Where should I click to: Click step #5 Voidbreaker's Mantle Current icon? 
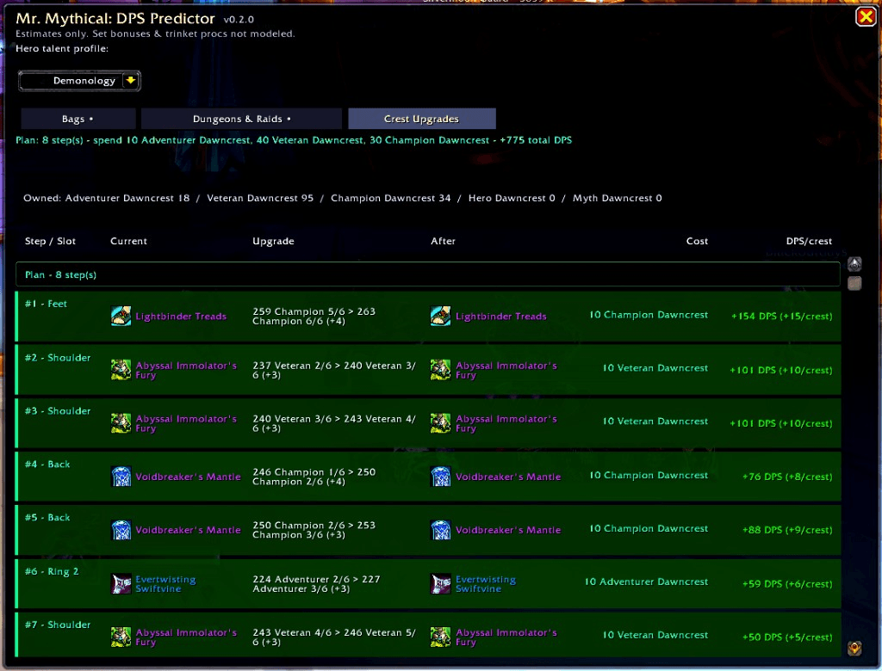[121, 530]
